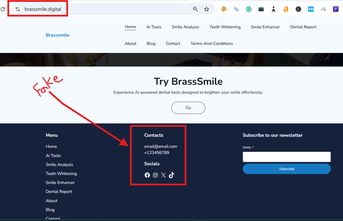Open the gray cloud extension icon

[323, 9]
